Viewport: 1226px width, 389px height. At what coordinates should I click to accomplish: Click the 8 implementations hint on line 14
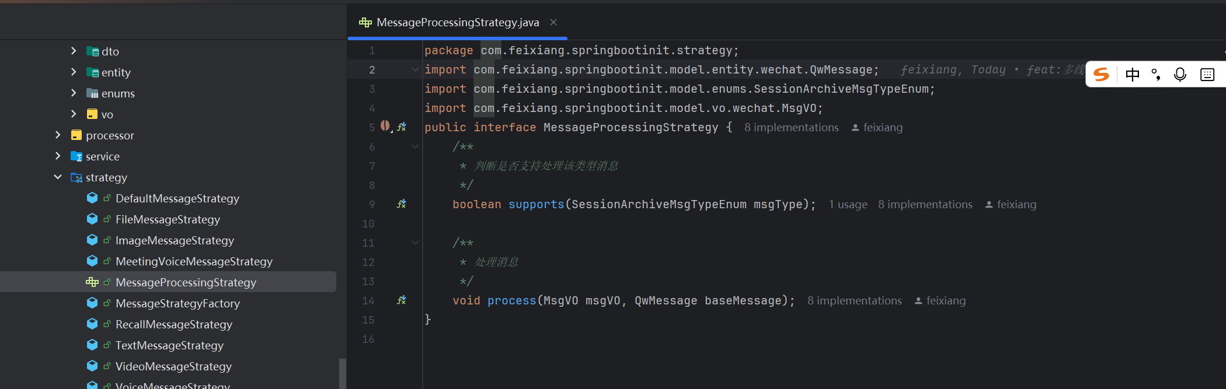855,300
